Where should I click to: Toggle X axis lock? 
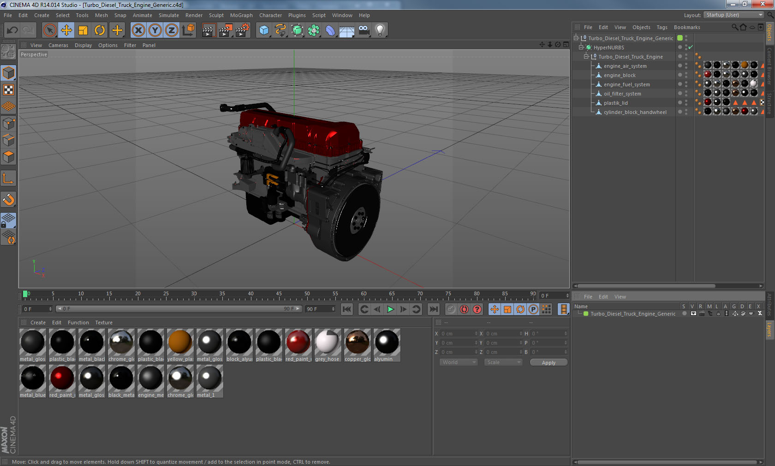pyautogui.click(x=138, y=30)
